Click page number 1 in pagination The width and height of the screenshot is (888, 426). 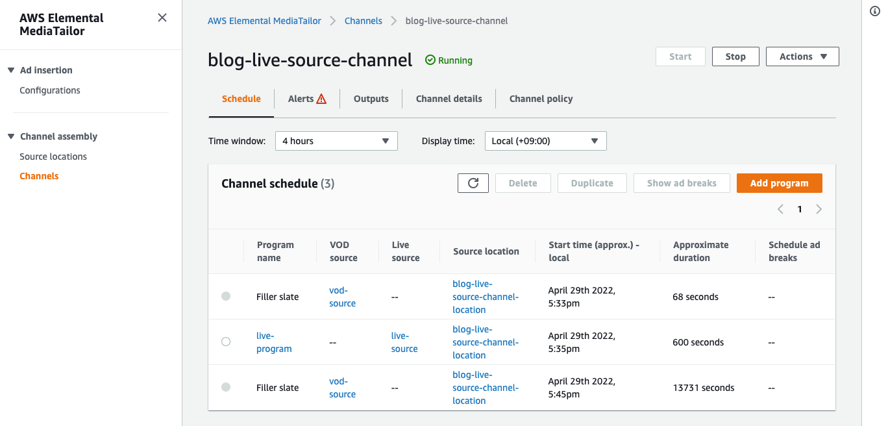(x=800, y=209)
